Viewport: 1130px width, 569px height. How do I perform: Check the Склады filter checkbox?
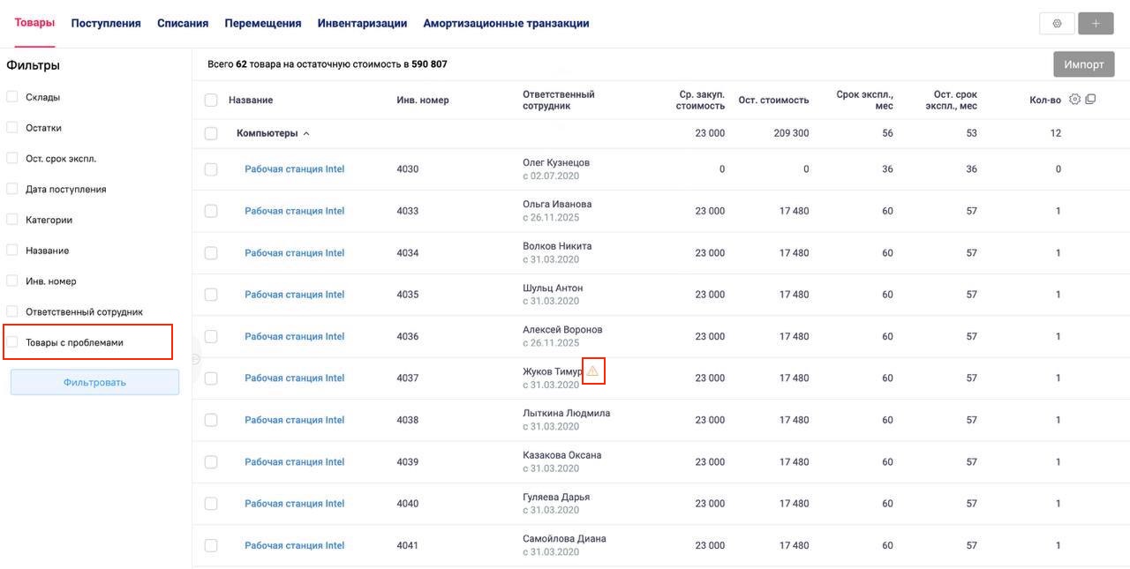click(12, 97)
